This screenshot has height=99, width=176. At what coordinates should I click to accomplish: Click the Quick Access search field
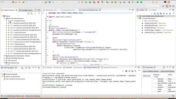(153, 6)
